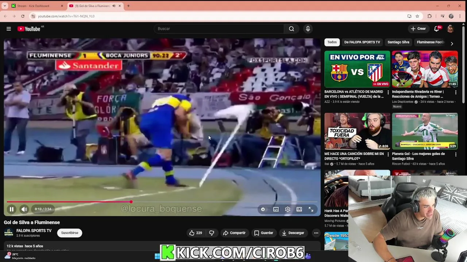467x262 pixels.
Task: Close the Kick Dashboard tab
Action: (x=62, y=6)
